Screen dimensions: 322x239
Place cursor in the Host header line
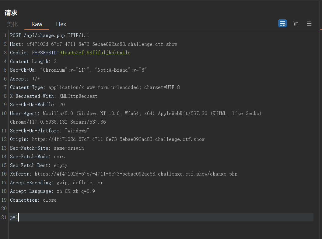point(93,44)
